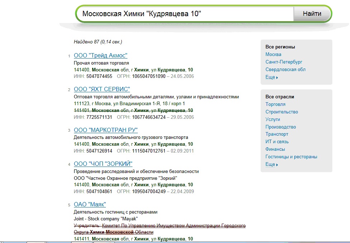Open company ООО "ЧОП "ЗОРКИЙ"
The image size is (350, 243).
103,164
